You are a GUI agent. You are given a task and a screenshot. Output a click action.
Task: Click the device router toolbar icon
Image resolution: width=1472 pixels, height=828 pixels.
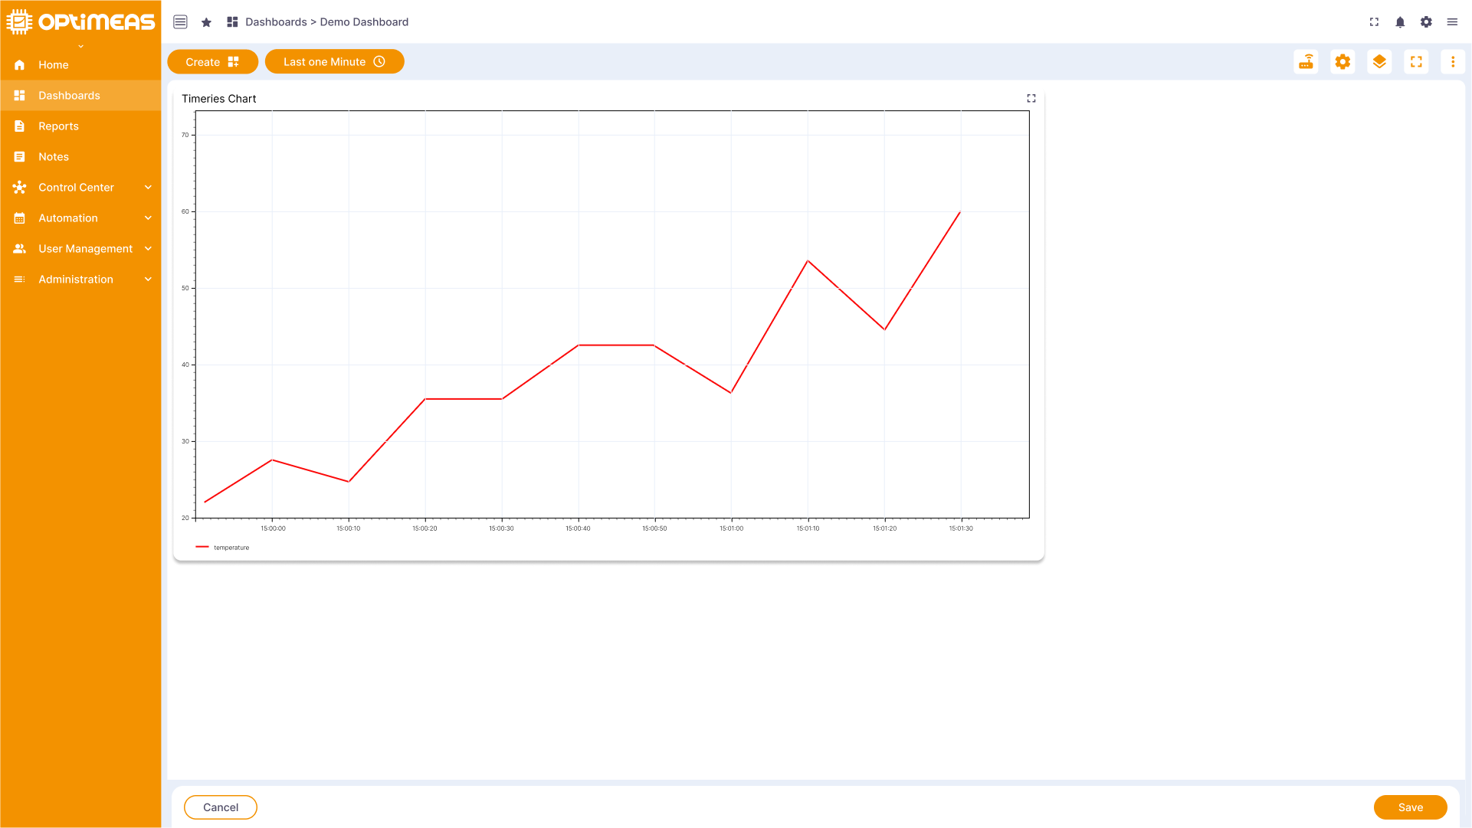click(1306, 62)
